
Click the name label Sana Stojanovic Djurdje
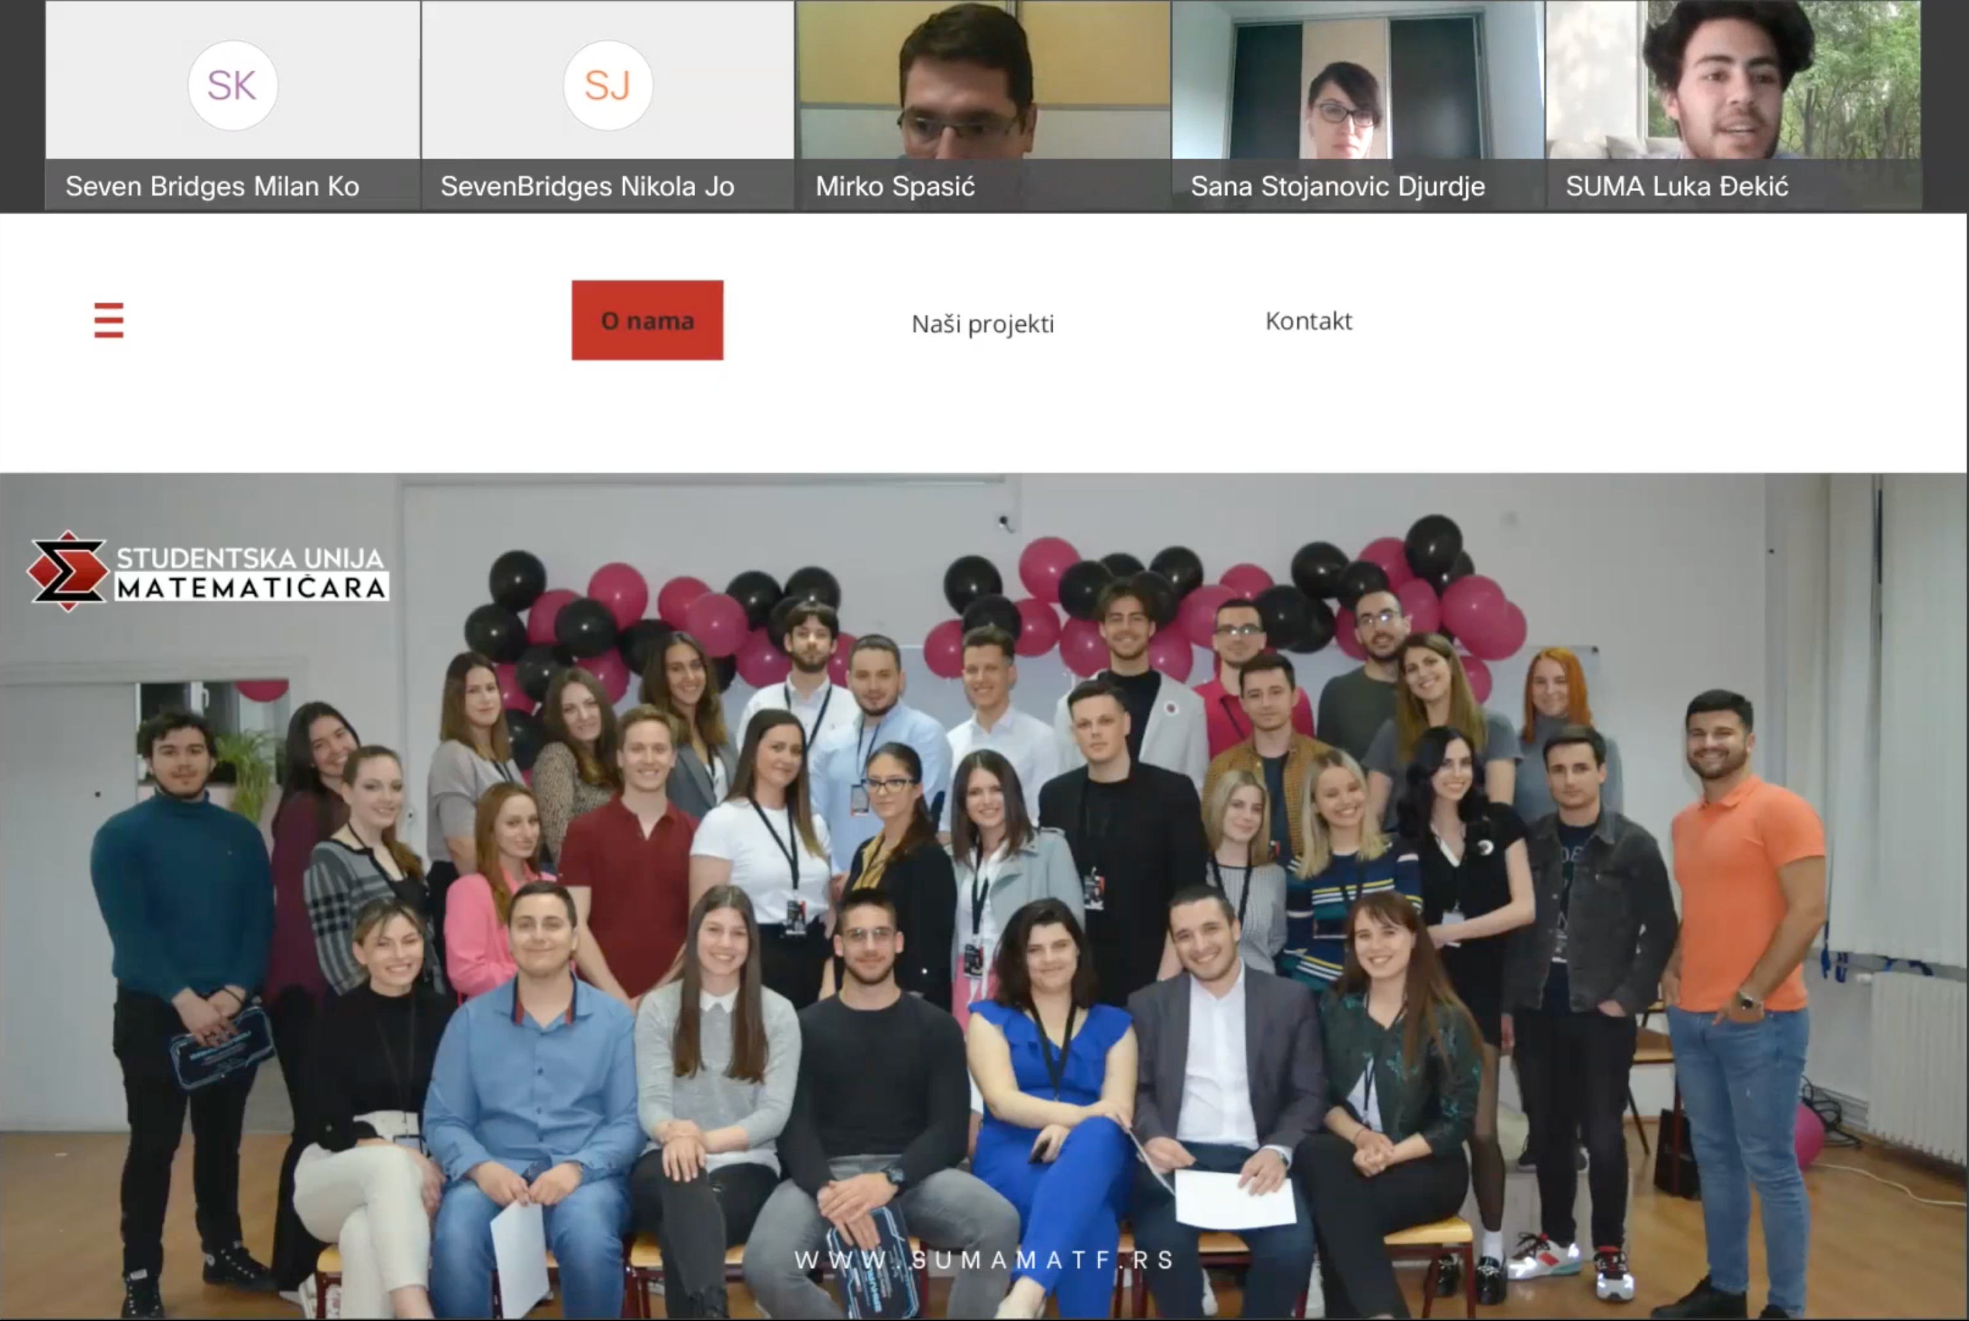click(1337, 186)
